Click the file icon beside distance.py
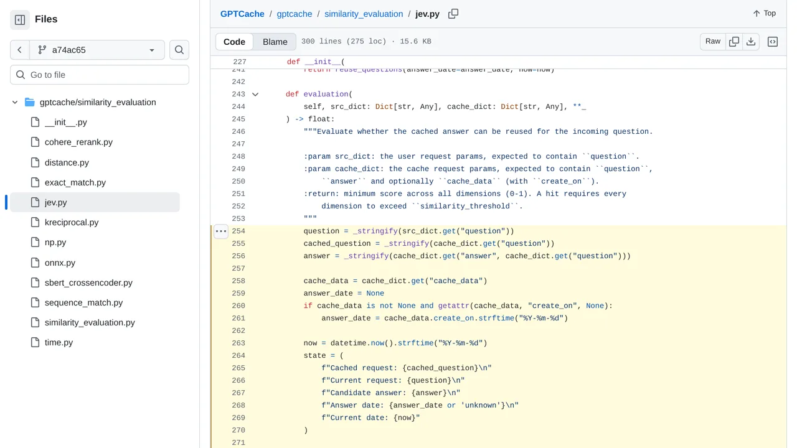The width and height of the screenshot is (797, 448). click(35, 162)
